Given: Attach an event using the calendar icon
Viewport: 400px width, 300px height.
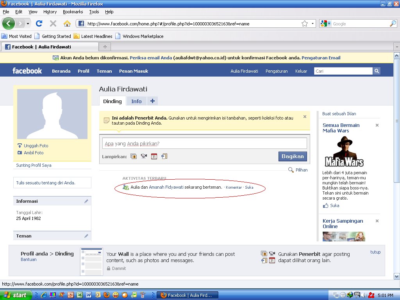Looking at the screenshot, I should (x=154, y=156).
